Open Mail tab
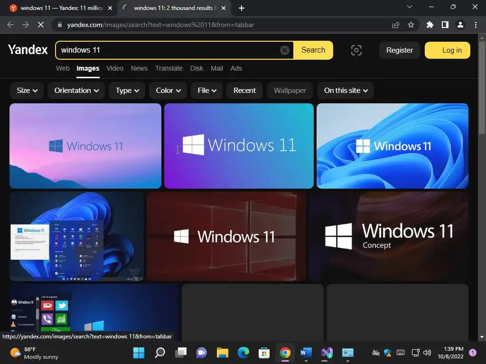 [x=217, y=68]
